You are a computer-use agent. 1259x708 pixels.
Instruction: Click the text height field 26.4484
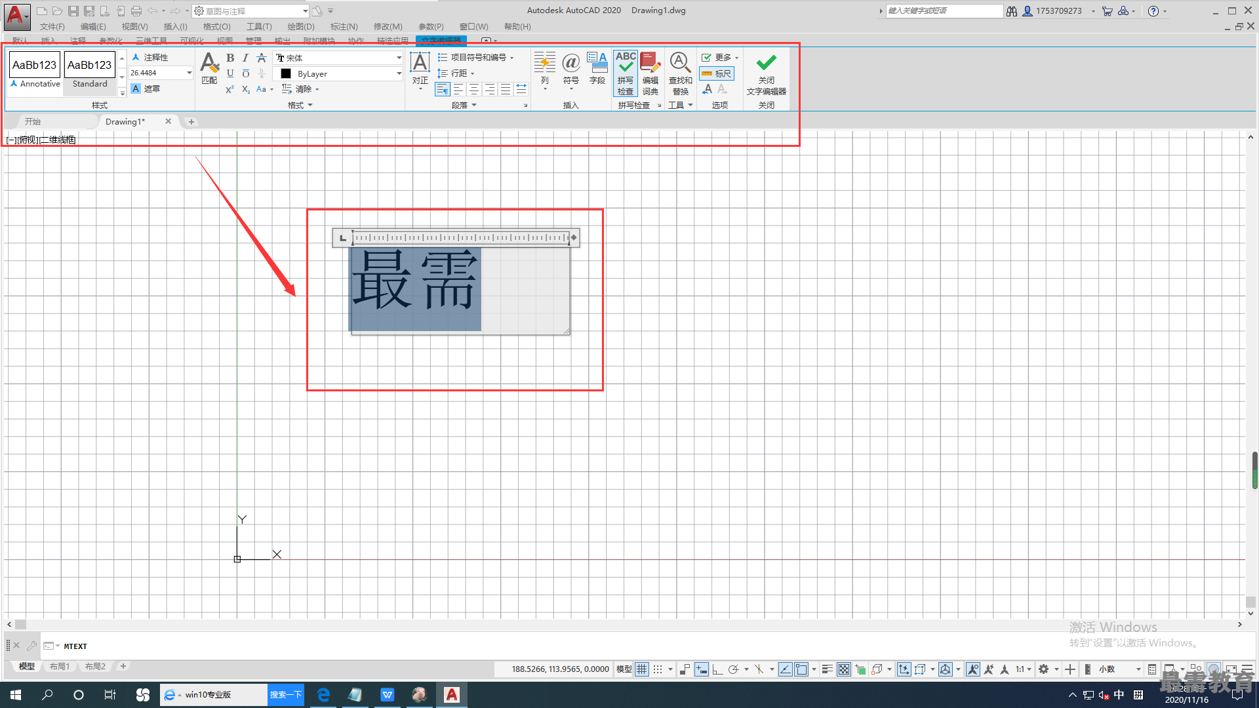161,73
